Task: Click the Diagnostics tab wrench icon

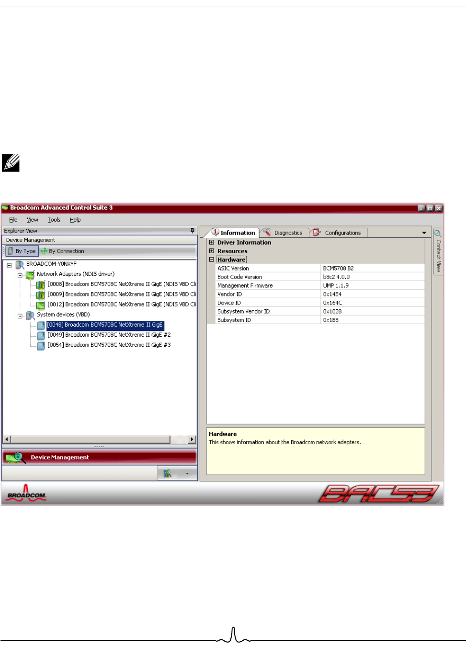Action: (x=267, y=232)
